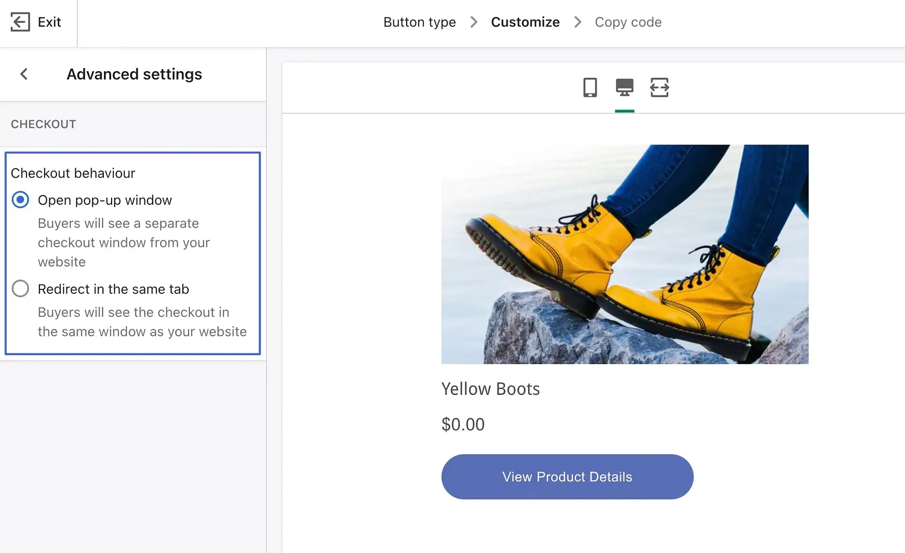Select the Open pop-up window radio button
The image size is (905, 553).
(20, 200)
